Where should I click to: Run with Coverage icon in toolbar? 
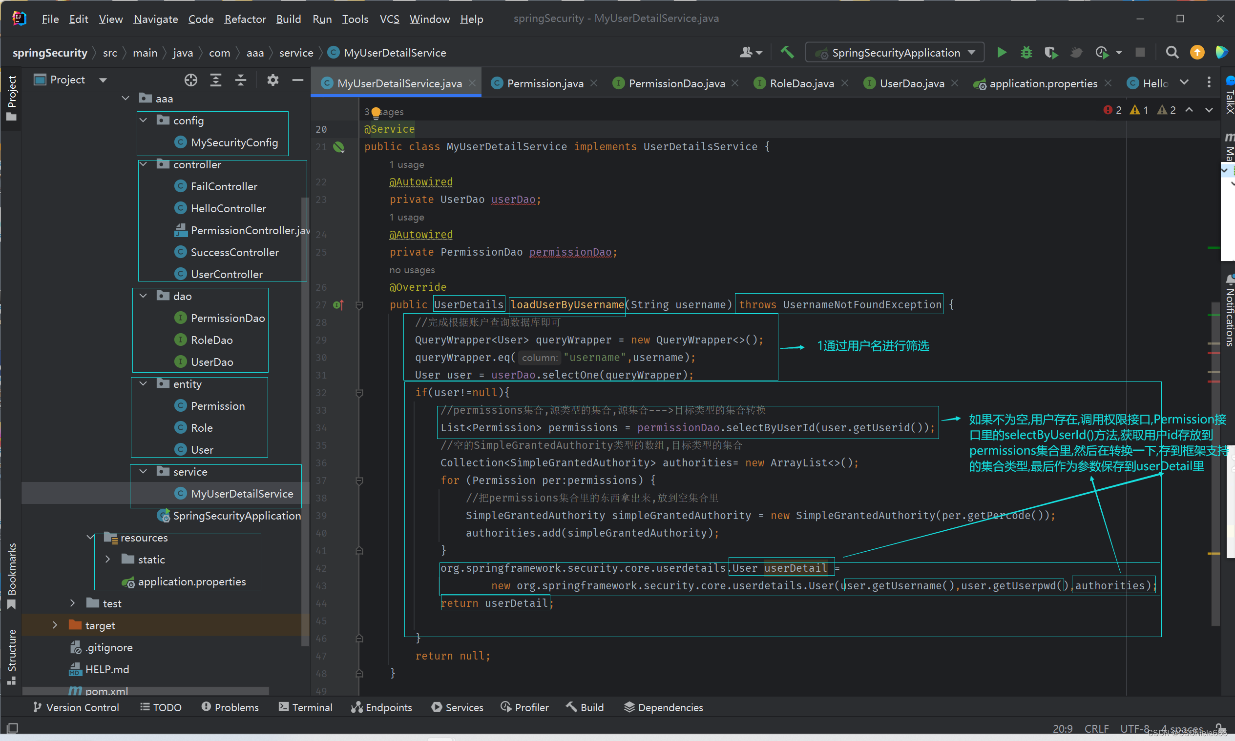(x=1051, y=52)
